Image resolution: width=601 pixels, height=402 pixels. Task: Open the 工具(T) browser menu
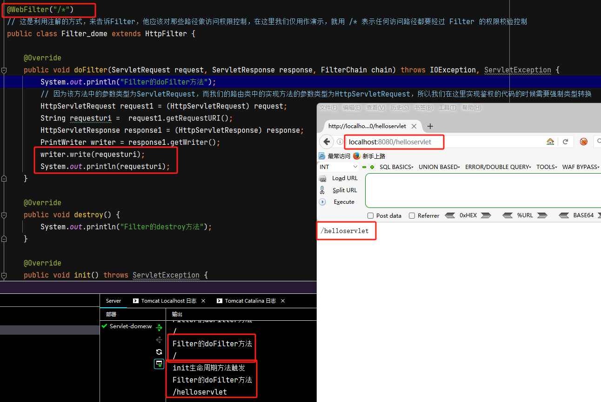pos(447,108)
